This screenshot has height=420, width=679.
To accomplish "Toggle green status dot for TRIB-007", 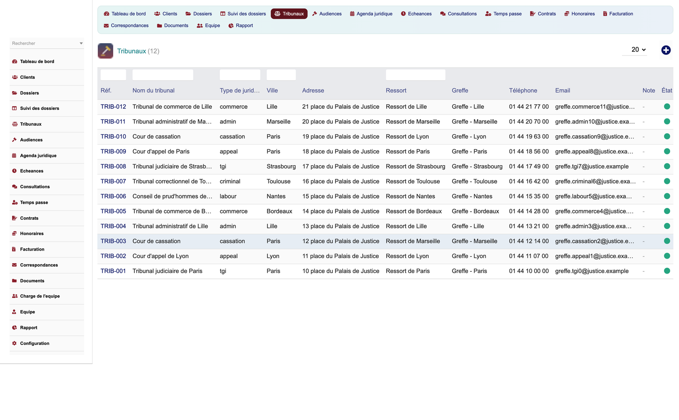I will tap(667, 181).
